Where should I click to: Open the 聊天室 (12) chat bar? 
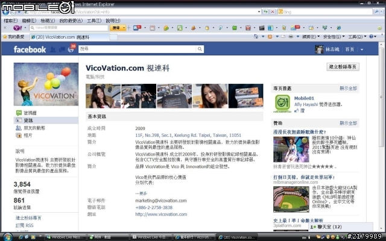tap(341, 227)
